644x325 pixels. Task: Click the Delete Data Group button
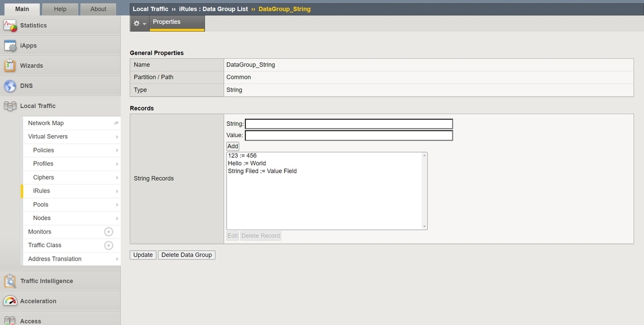pyautogui.click(x=187, y=255)
